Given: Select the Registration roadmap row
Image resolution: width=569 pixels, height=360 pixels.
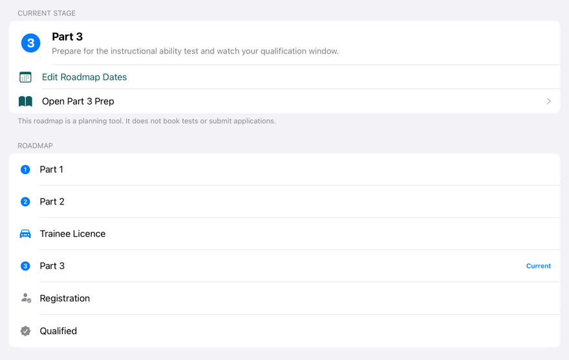Looking at the screenshot, I should pos(284,298).
